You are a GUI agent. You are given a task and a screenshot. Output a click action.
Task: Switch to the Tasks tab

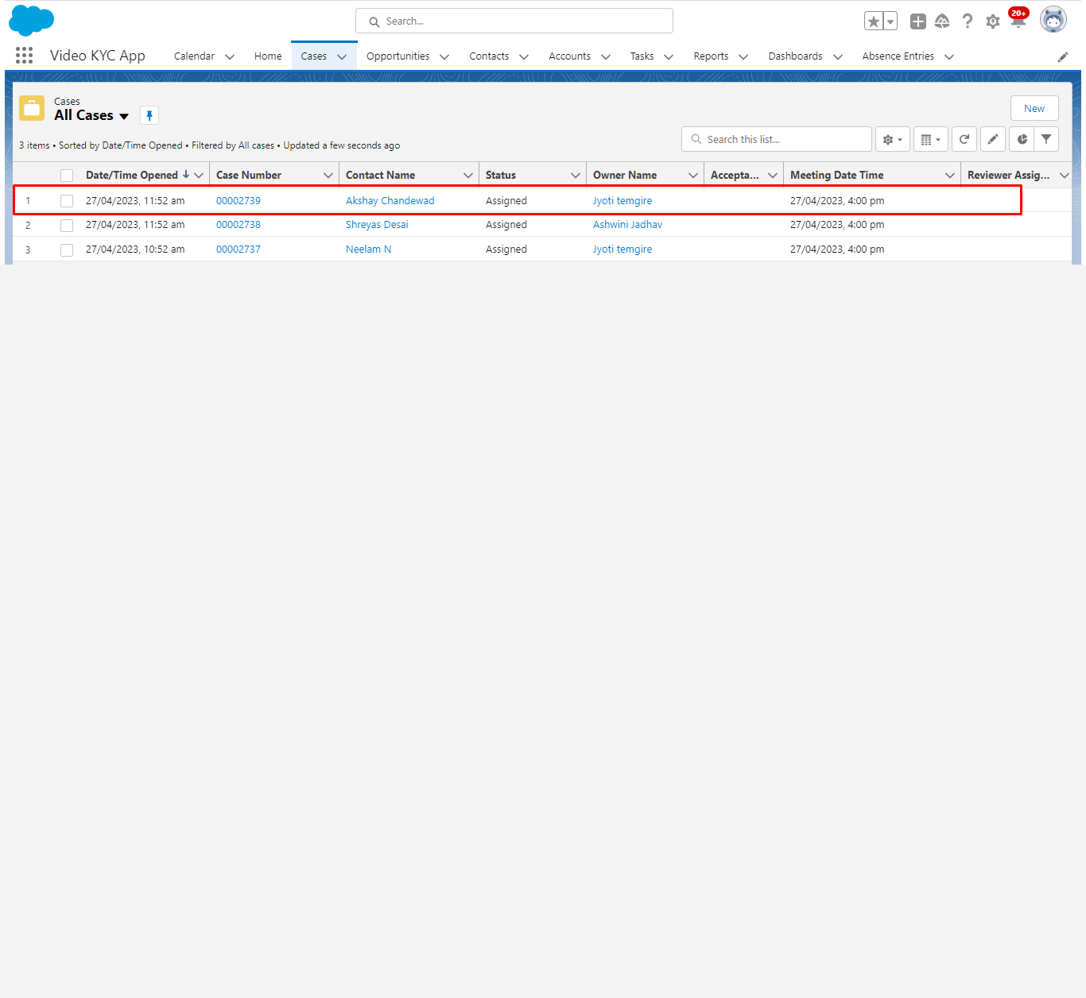click(642, 56)
